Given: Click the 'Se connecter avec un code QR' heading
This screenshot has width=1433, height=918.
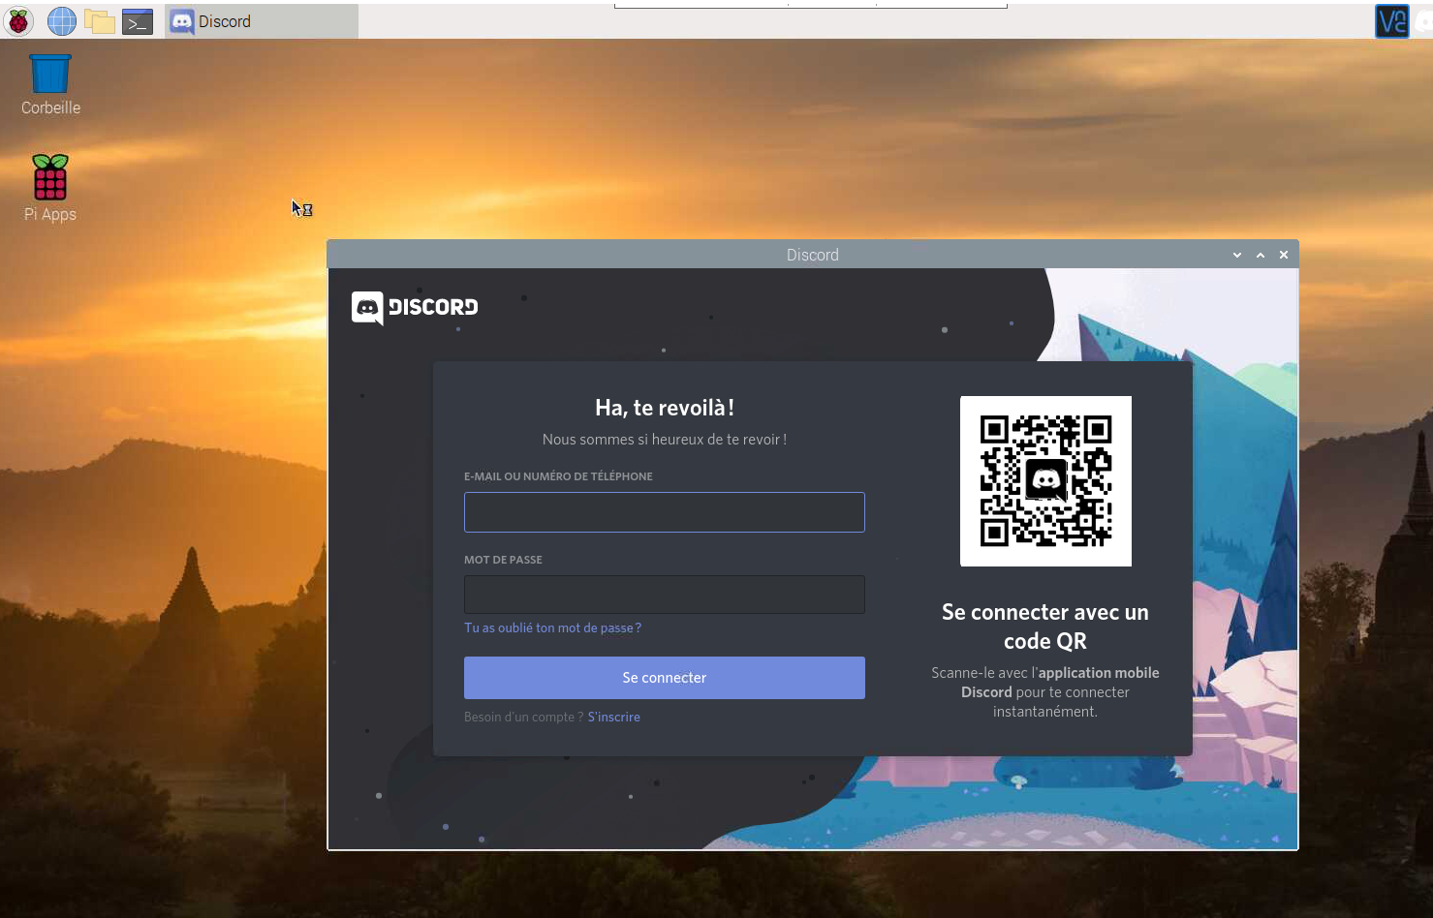Looking at the screenshot, I should pyautogui.click(x=1045, y=627).
